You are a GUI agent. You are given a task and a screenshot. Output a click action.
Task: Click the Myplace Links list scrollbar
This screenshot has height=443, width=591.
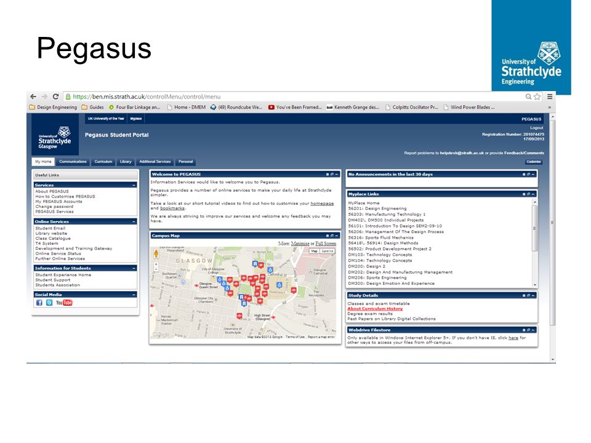tap(534, 228)
